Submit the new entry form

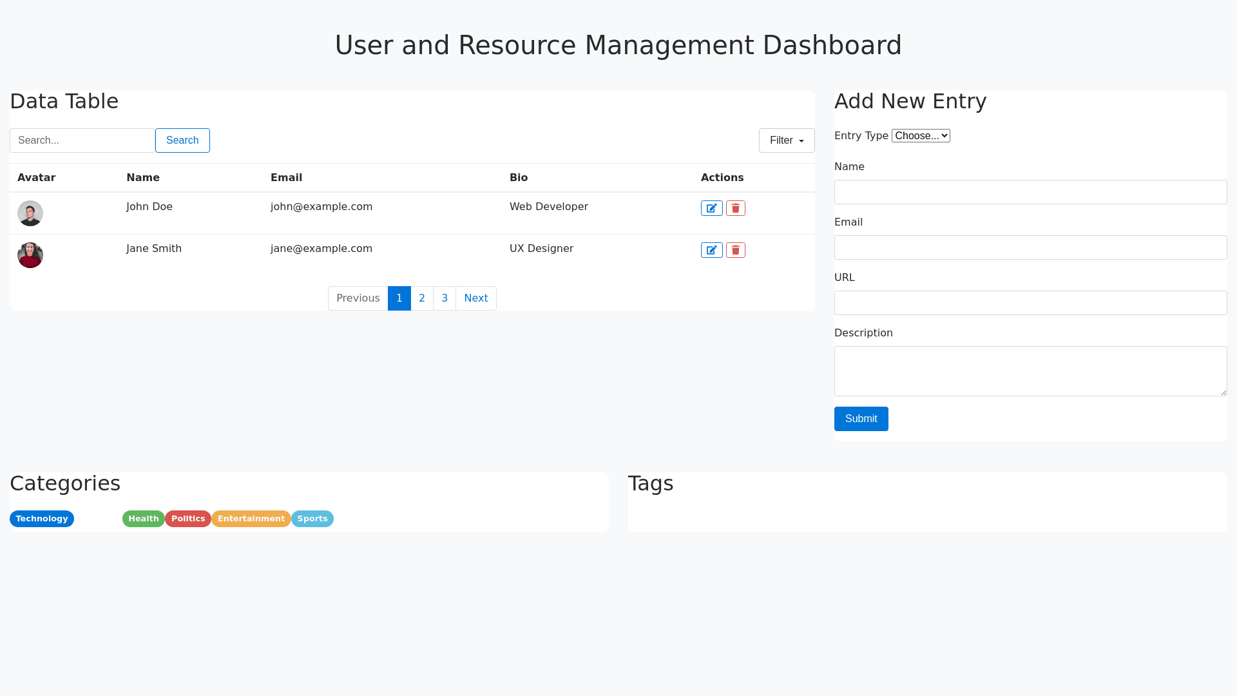click(x=861, y=419)
